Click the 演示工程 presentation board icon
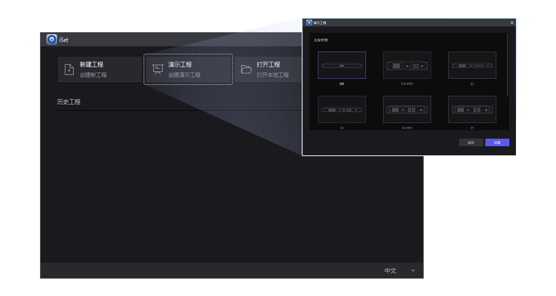 158,70
